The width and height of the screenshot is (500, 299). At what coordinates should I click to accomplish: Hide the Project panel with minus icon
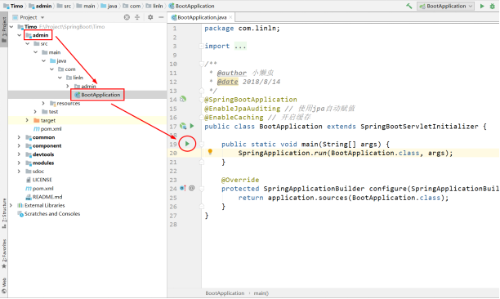tap(161, 17)
